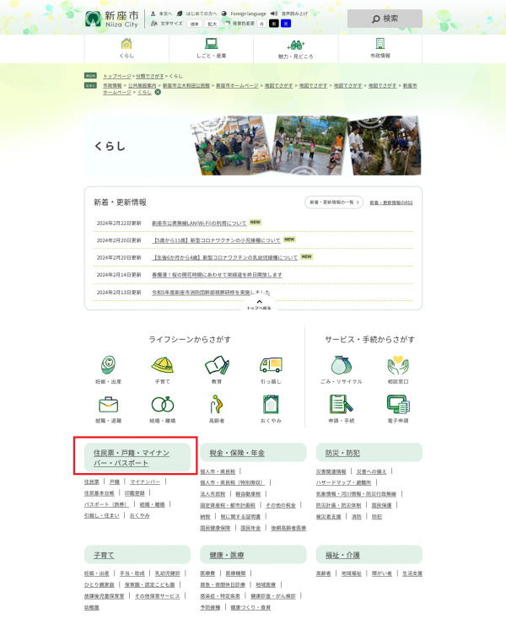Click the しごと・産業 laptop icon in navigation
Image resolution: width=506 pixels, height=619 pixels.
click(211, 43)
